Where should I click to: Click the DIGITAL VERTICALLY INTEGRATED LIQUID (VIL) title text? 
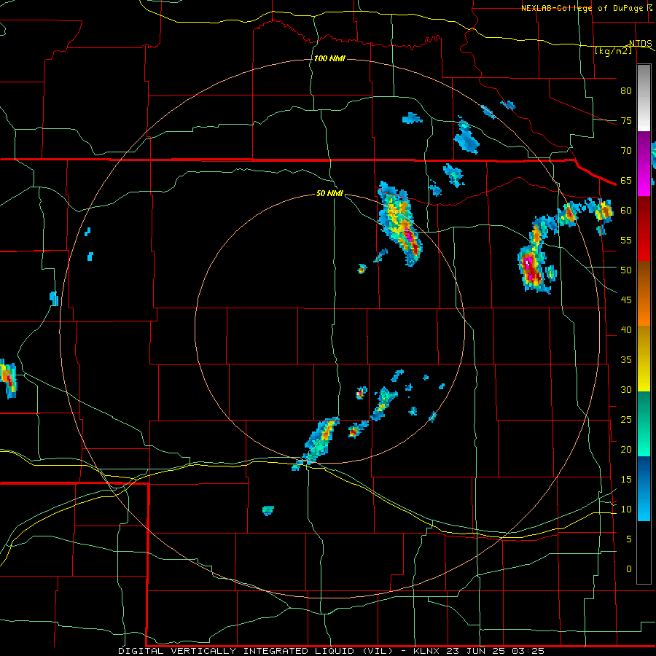pyautogui.click(x=257, y=651)
